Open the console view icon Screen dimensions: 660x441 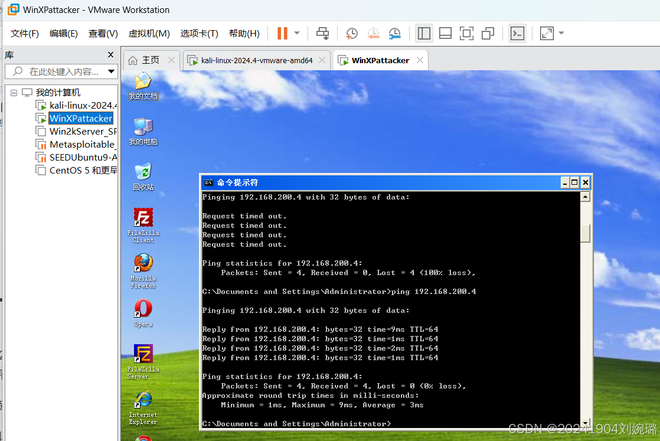point(517,33)
